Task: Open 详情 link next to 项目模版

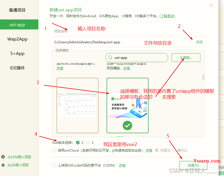Action: [127, 68]
